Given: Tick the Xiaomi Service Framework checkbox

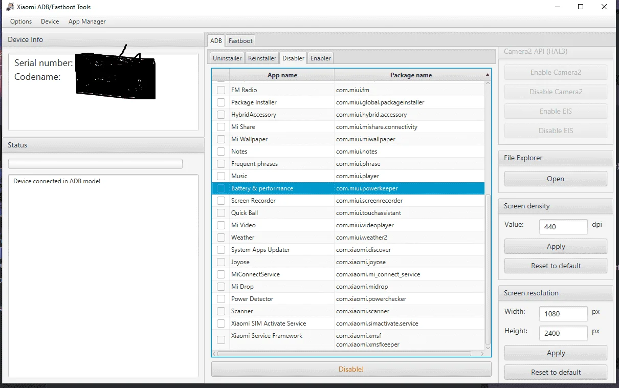Looking at the screenshot, I should tap(221, 340).
